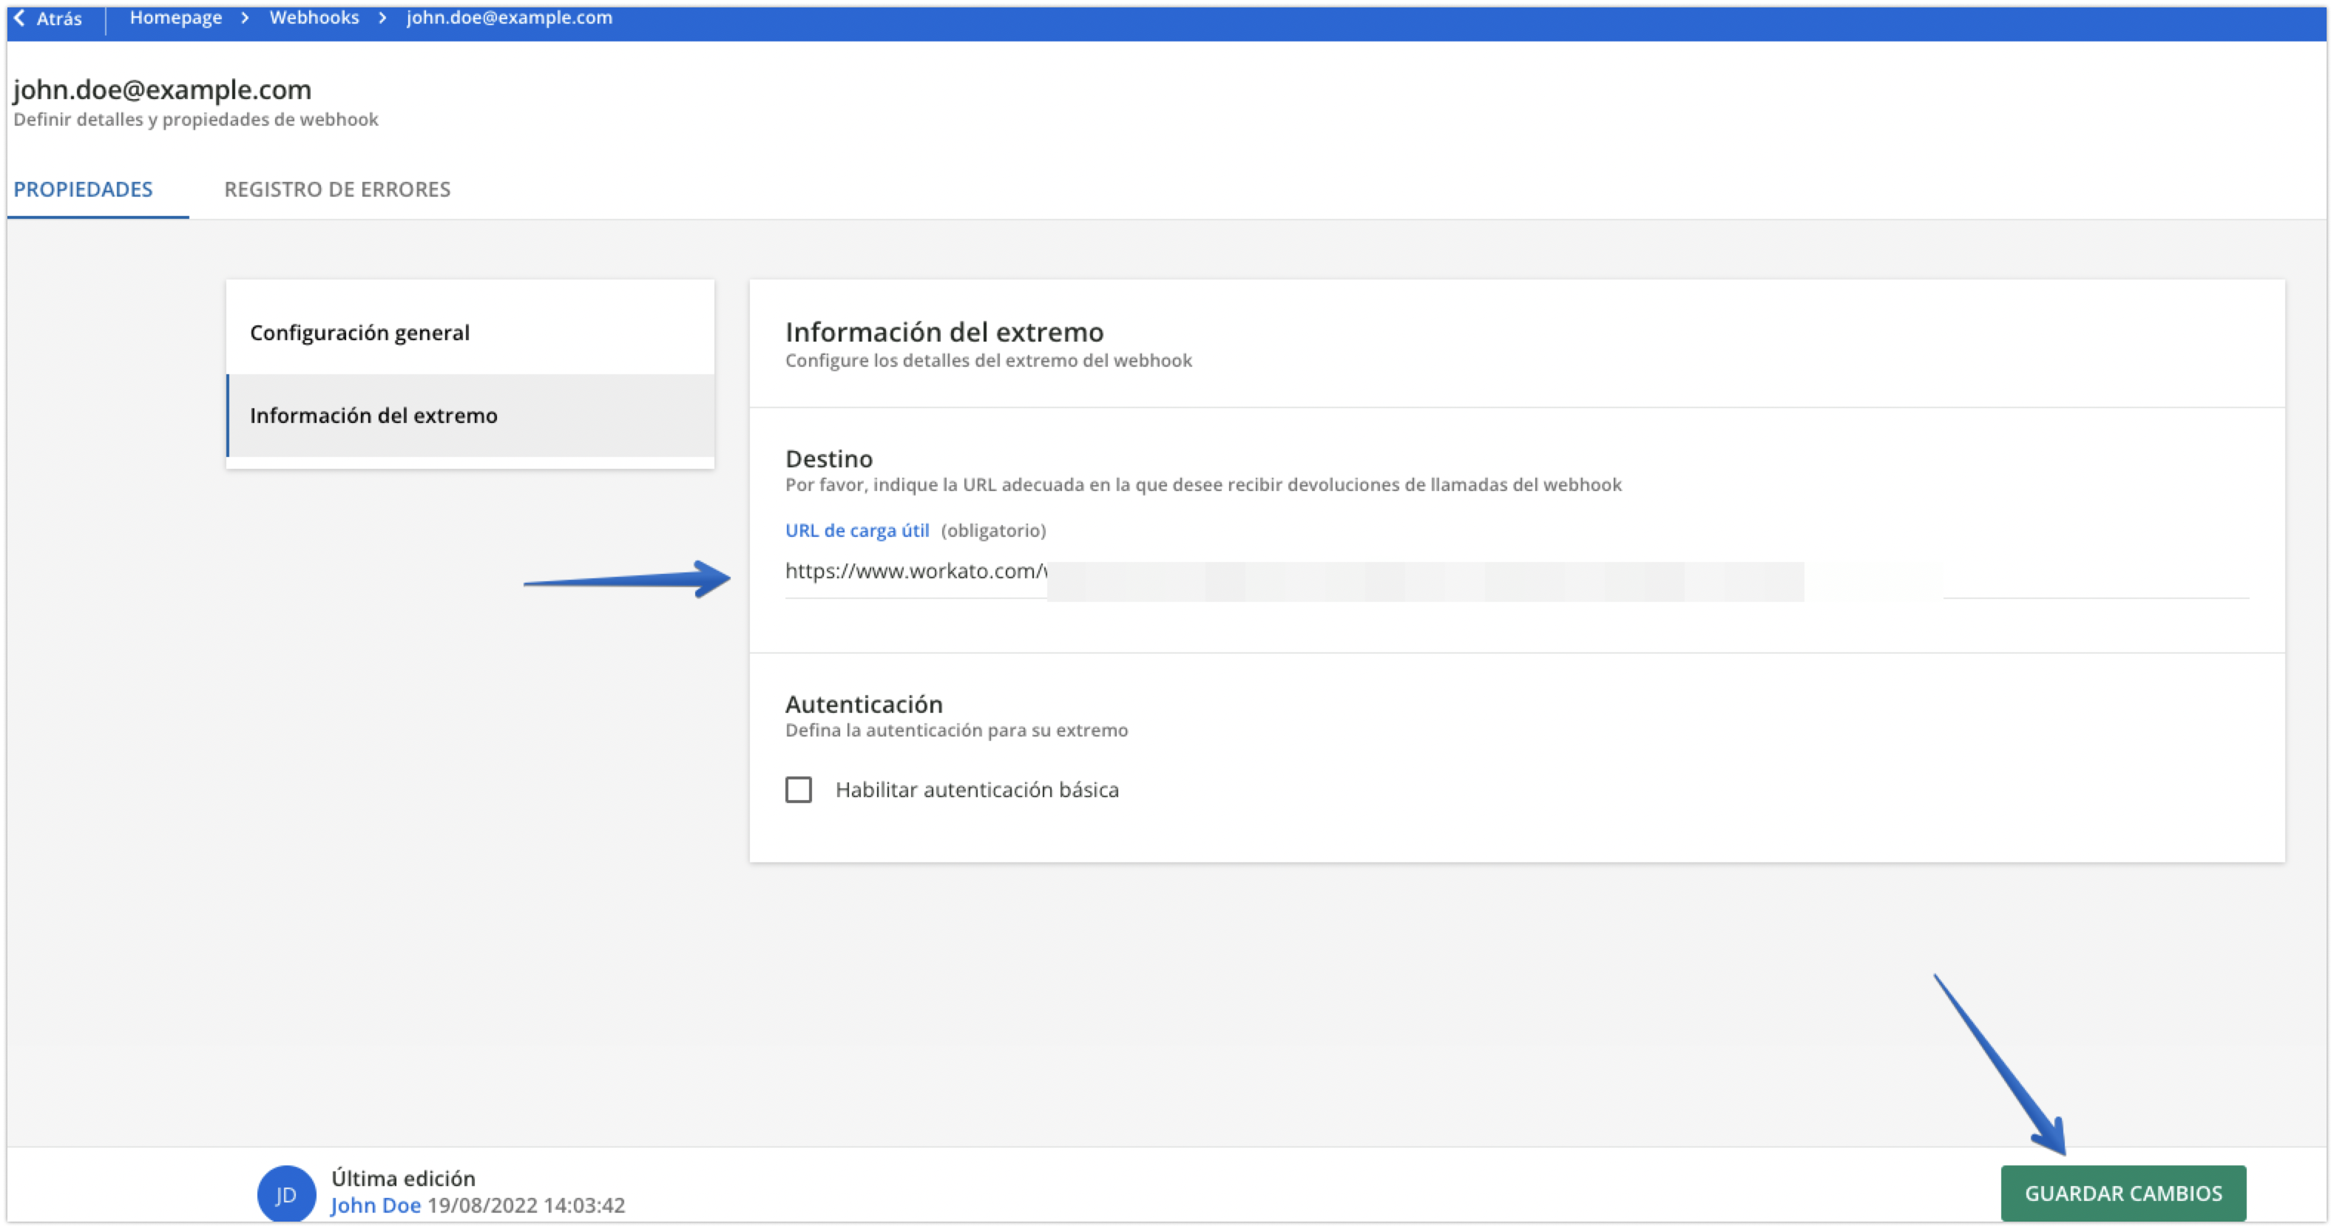Click the chevron separator after Homepage

tap(245, 18)
